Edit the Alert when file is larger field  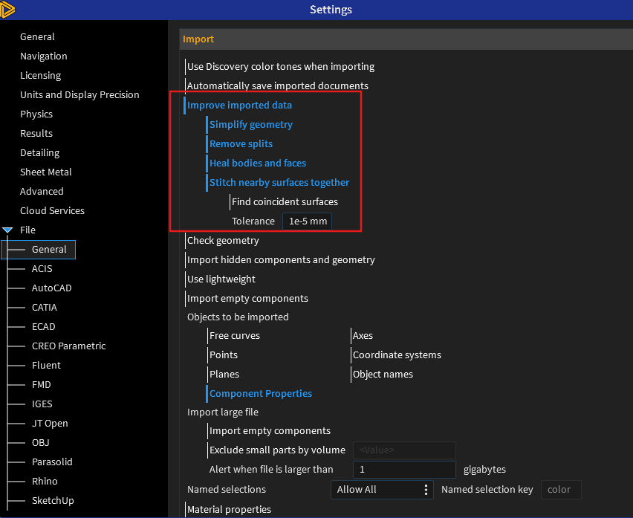404,470
